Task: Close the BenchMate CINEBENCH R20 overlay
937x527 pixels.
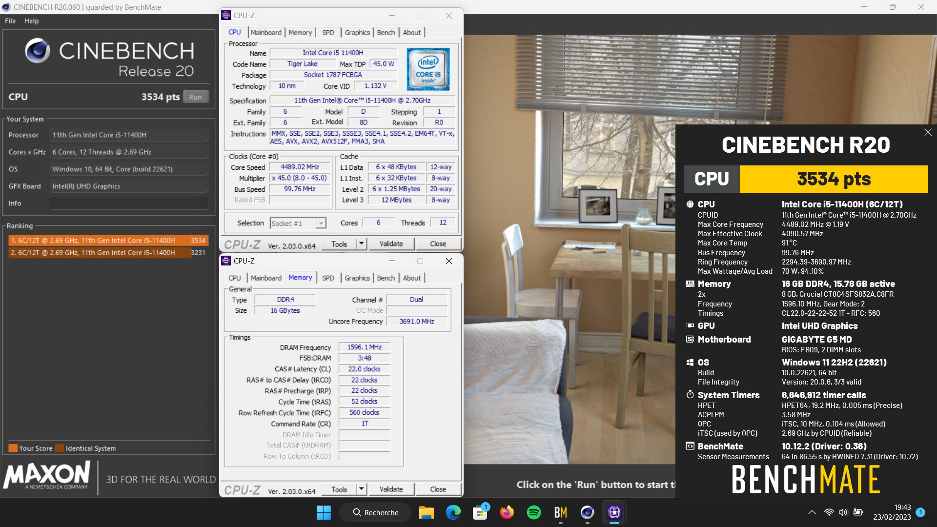Action: (928, 132)
